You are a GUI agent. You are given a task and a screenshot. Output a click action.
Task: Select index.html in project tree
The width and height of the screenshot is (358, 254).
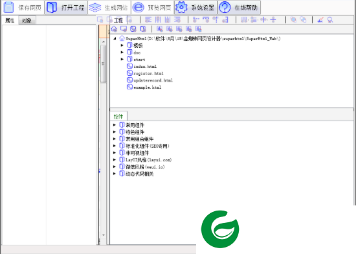point(145,67)
